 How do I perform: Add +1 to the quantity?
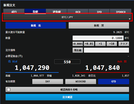pyautogui.click(x=100, y=44)
